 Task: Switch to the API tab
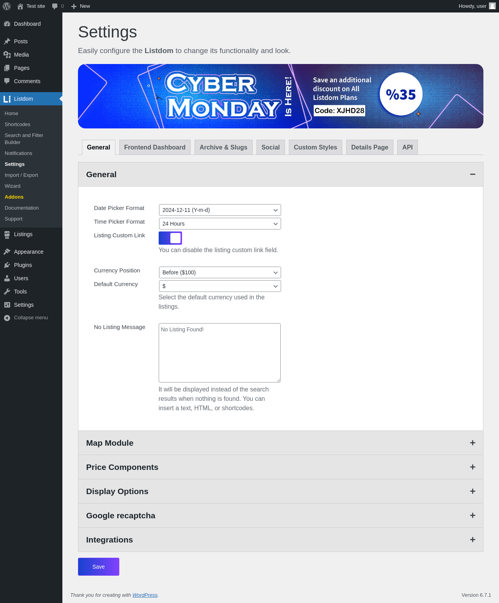407,147
